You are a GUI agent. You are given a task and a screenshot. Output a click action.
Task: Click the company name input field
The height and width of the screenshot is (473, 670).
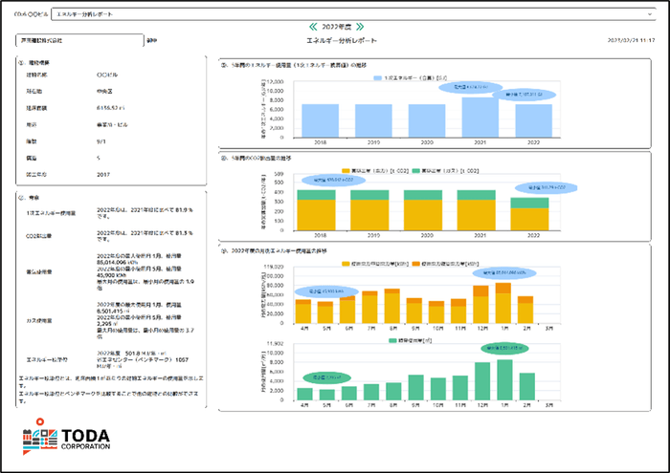click(78, 41)
